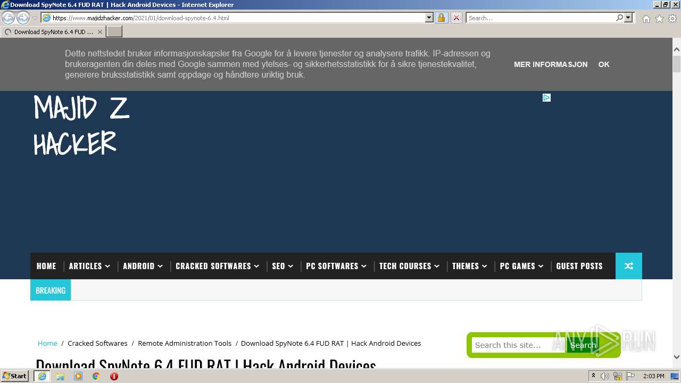The width and height of the screenshot is (681, 383).
Task: Stop loading with the red X button
Action: pyautogui.click(x=456, y=18)
